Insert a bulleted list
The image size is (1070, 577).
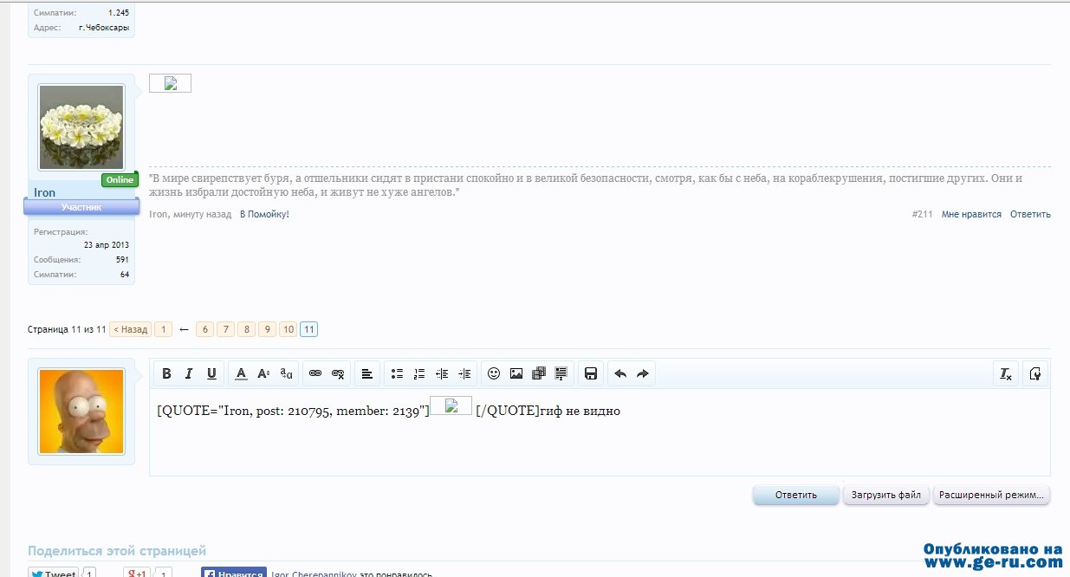click(397, 373)
